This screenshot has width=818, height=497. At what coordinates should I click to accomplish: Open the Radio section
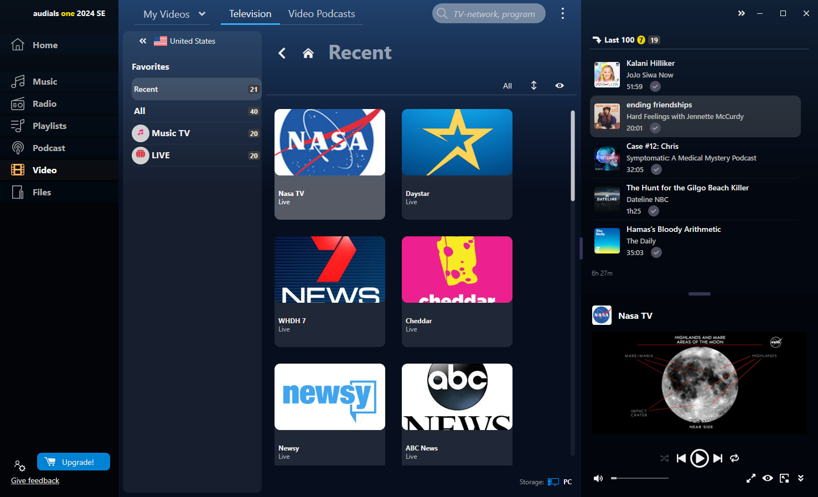coord(59,103)
